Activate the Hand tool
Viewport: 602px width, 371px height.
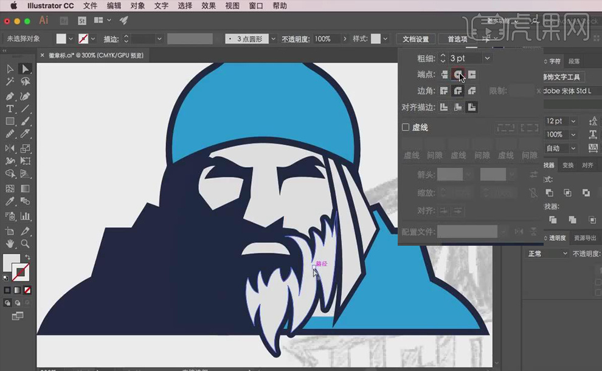[10, 244]
